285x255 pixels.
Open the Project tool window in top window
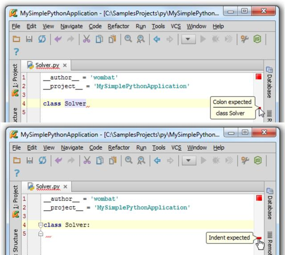click(15, 80)
